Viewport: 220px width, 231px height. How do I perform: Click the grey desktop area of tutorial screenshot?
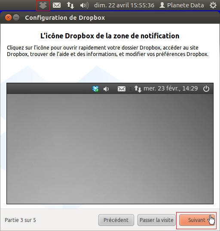tap(110, 149)
